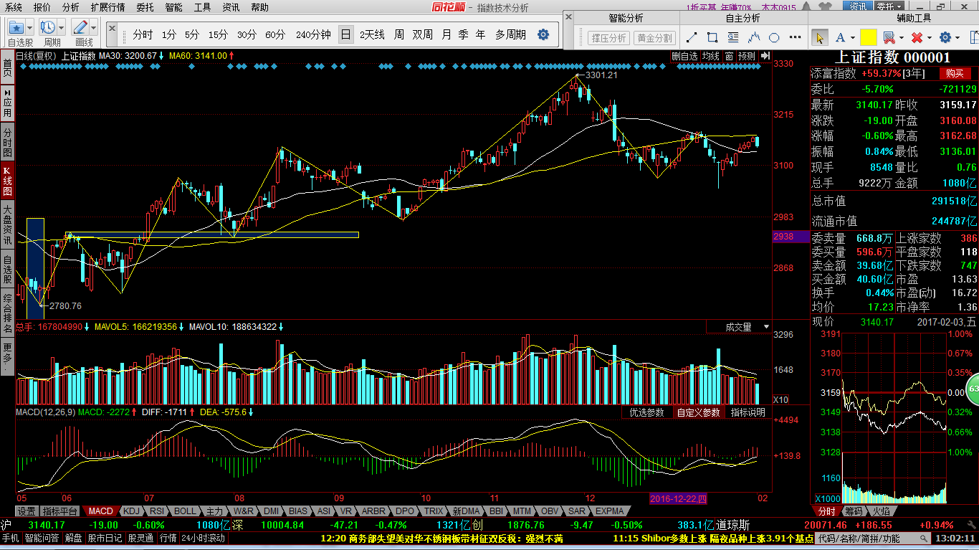Open the 首页 sidebar item
Image resolution: width=979 pixels, height=550 pixels.
point(7,67)
